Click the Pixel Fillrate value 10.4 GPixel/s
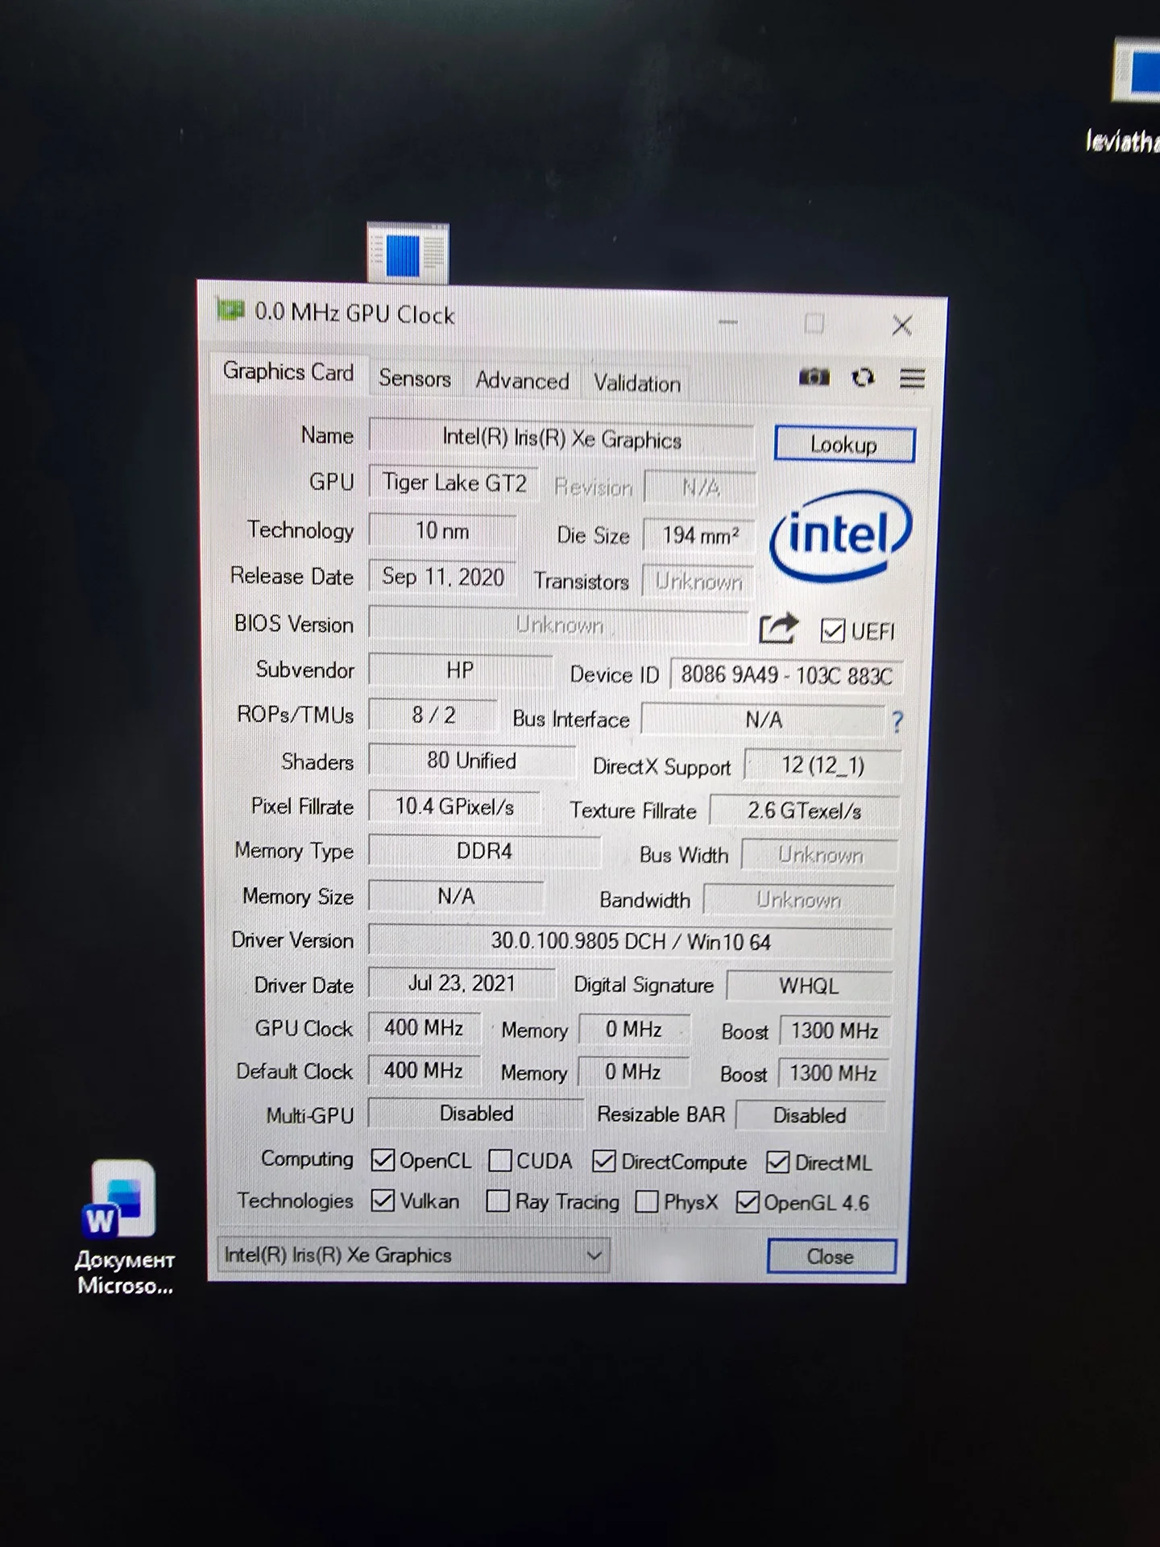The image size is (1160, 1547). pos(454,807)
